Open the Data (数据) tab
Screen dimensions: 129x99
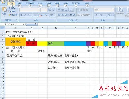[x=49, y=4]
